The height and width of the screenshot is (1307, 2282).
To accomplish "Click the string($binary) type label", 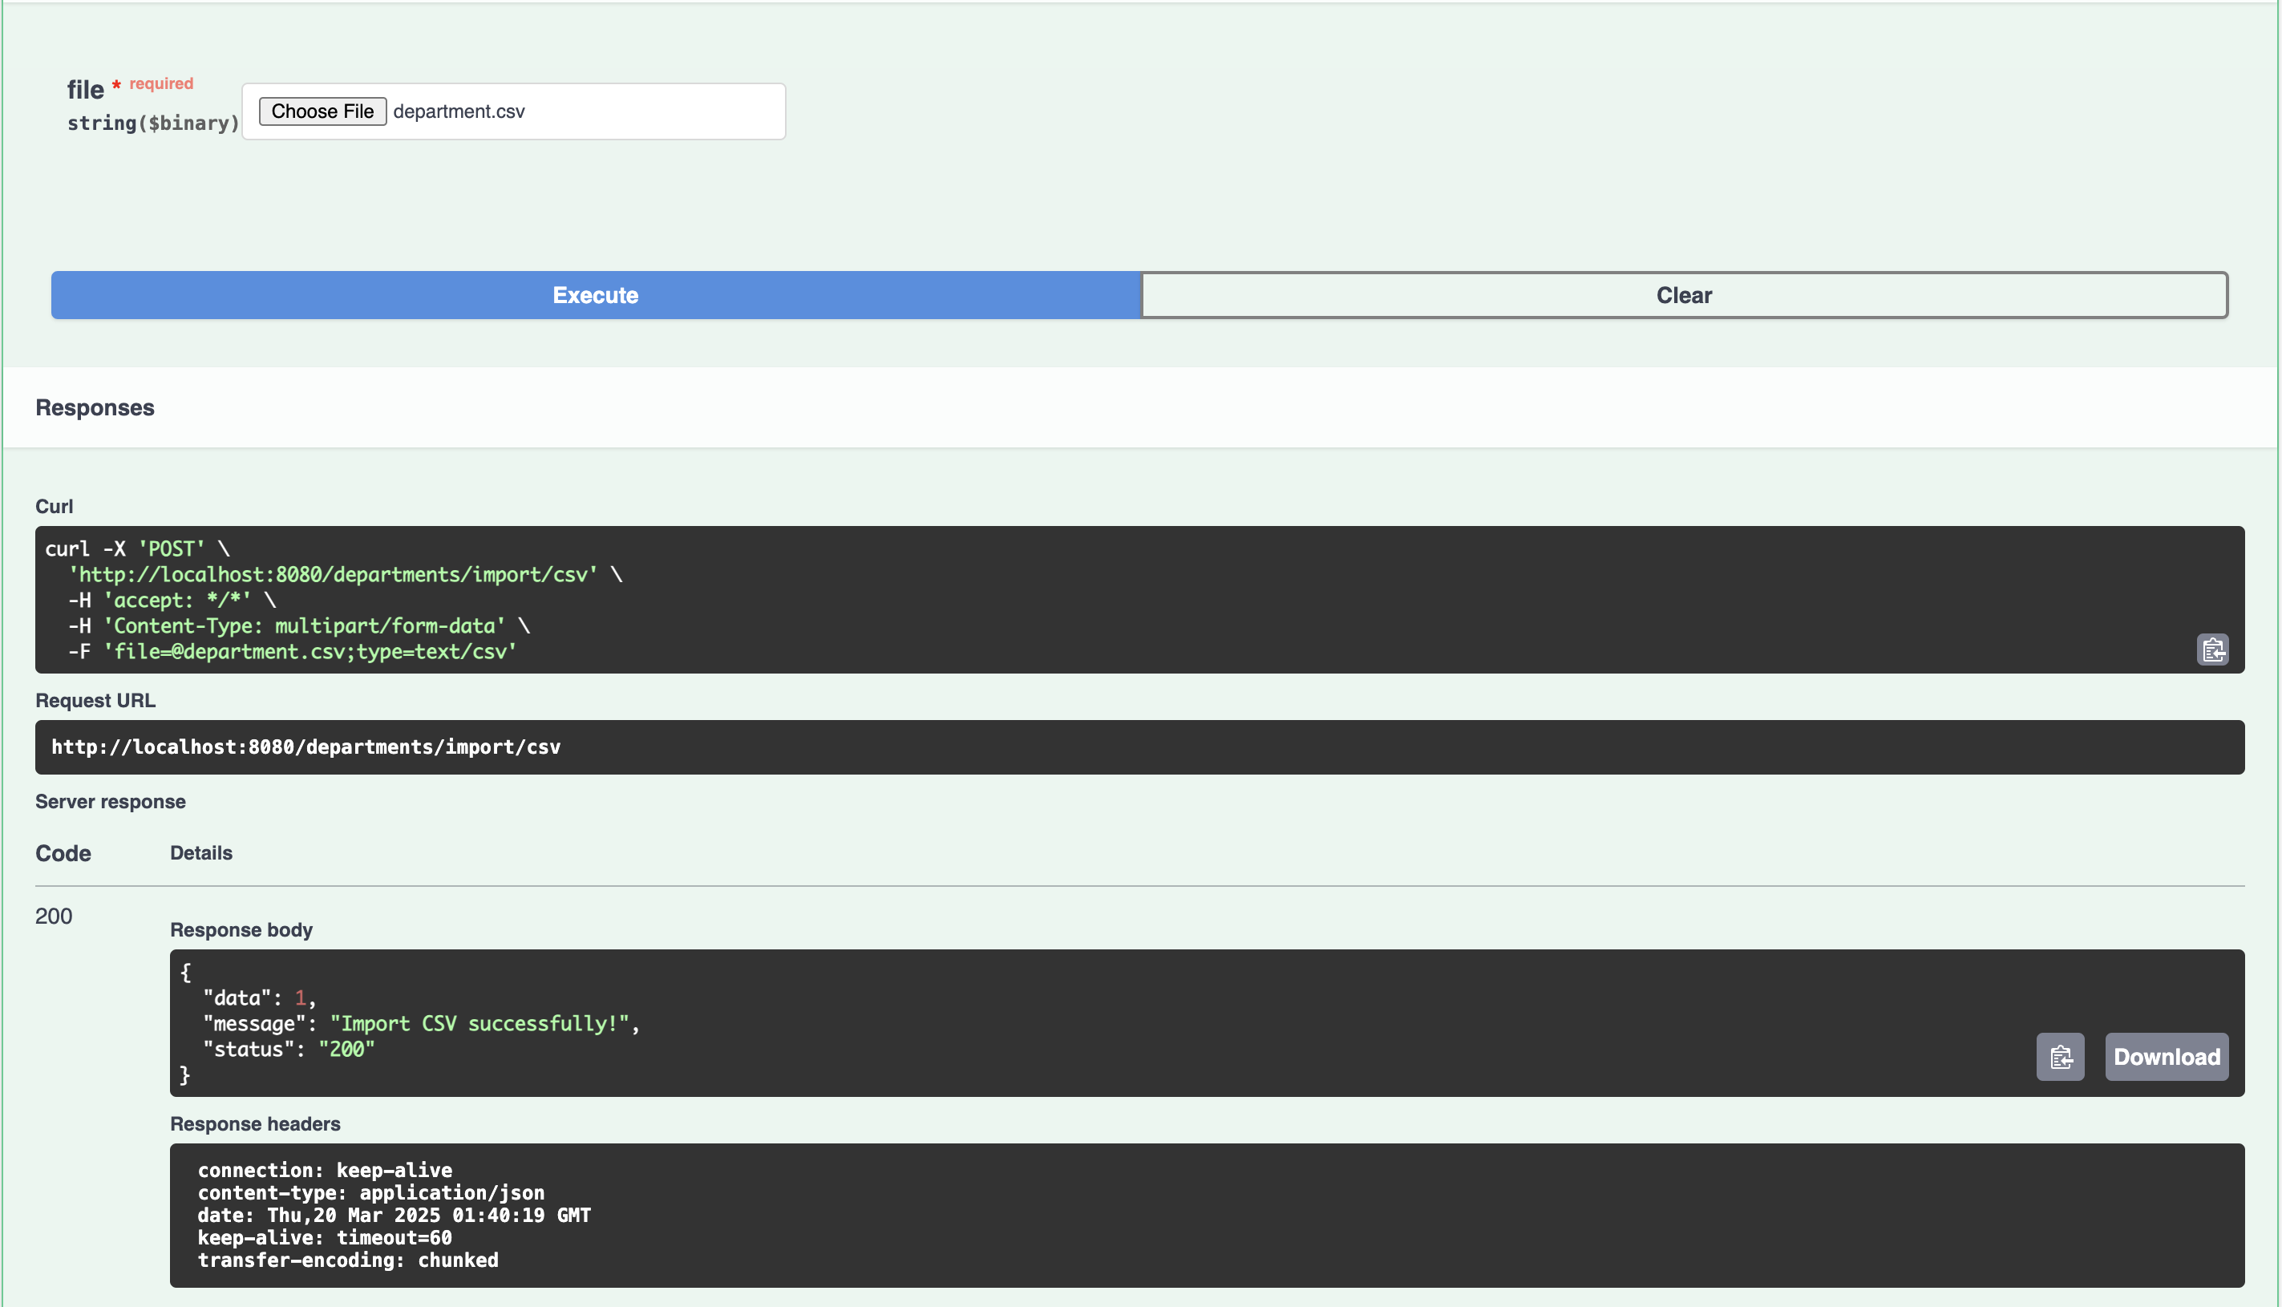I will pyautogui.click(x=153, y=123).
